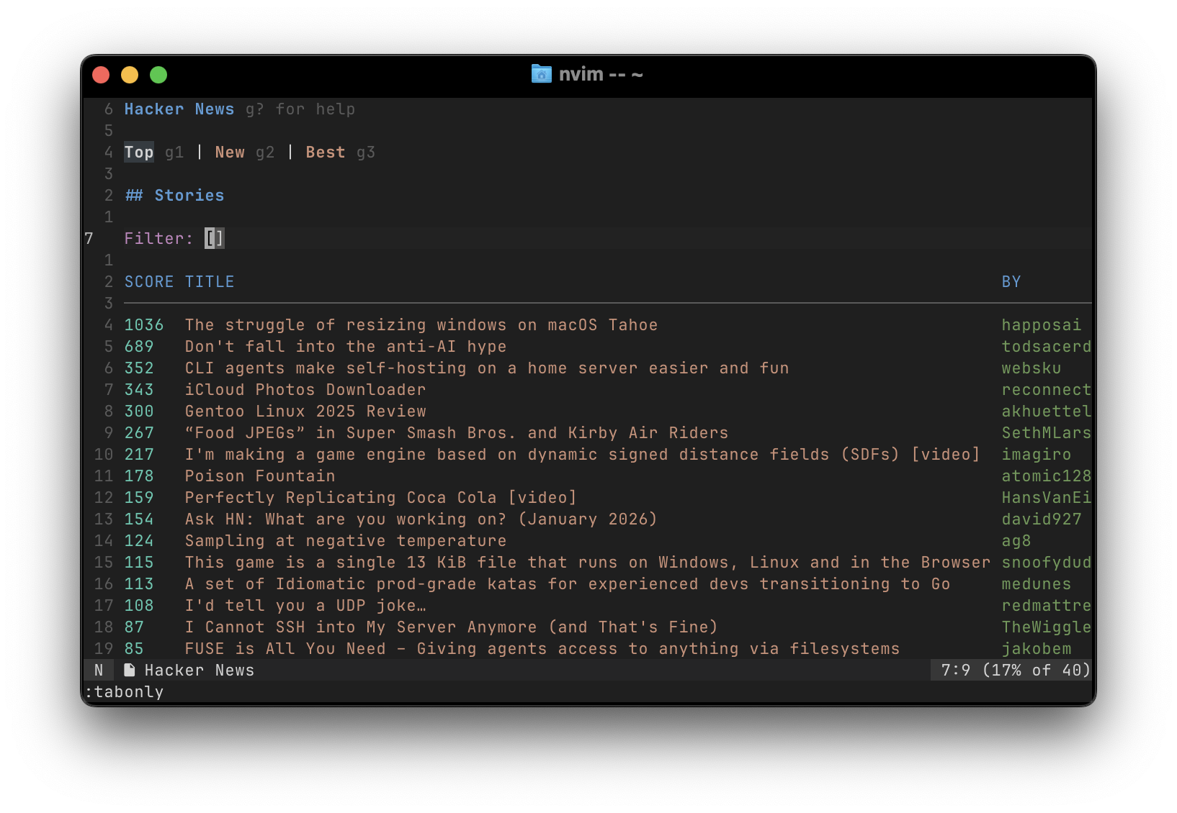This screenshot has height=813, width=1177.
Task: Click the score 343
Action: point(139,389)
